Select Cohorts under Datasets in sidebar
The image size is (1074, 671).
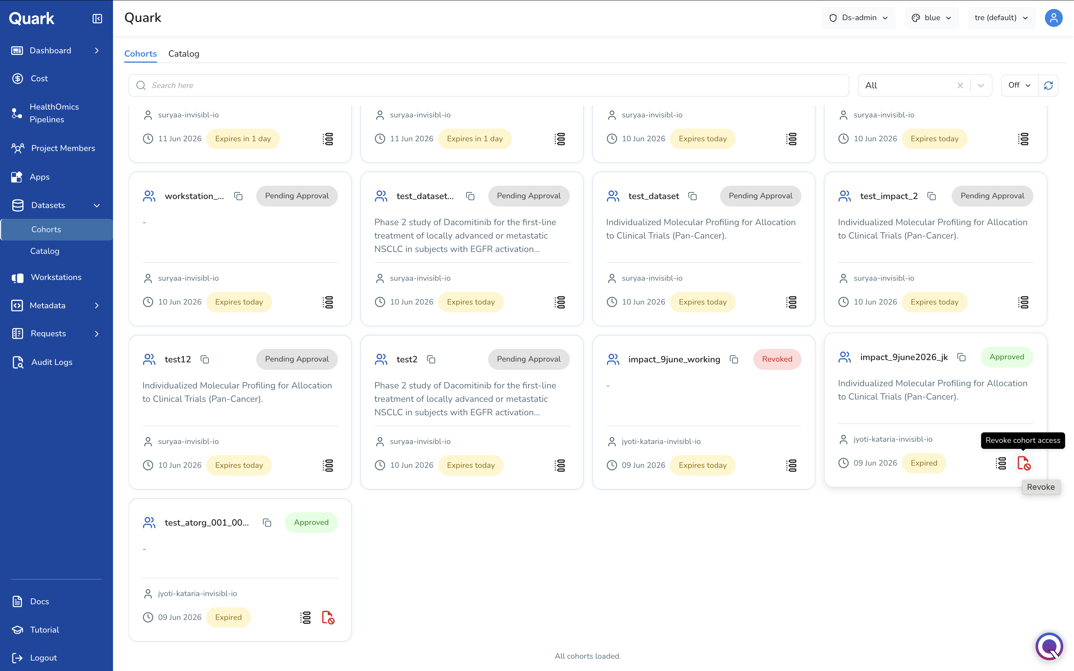[56, 229]
